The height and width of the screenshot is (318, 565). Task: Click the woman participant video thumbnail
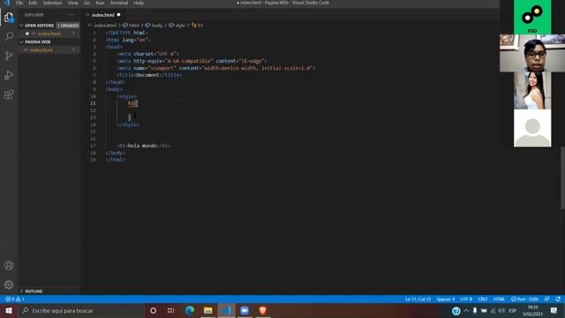click(532, 90)
